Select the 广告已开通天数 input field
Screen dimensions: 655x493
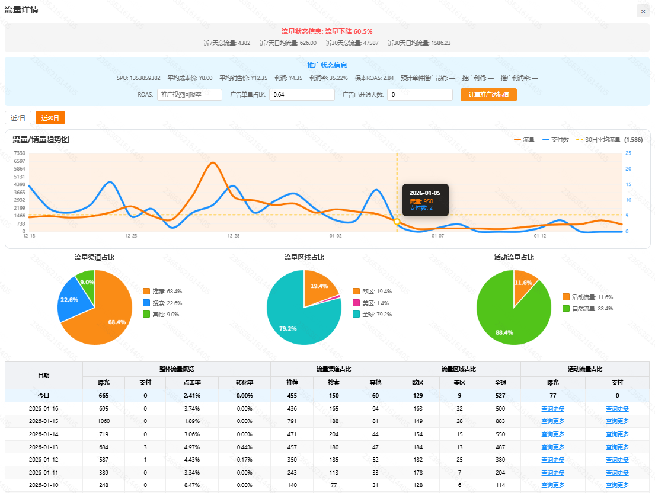click(x=420, y=95)
